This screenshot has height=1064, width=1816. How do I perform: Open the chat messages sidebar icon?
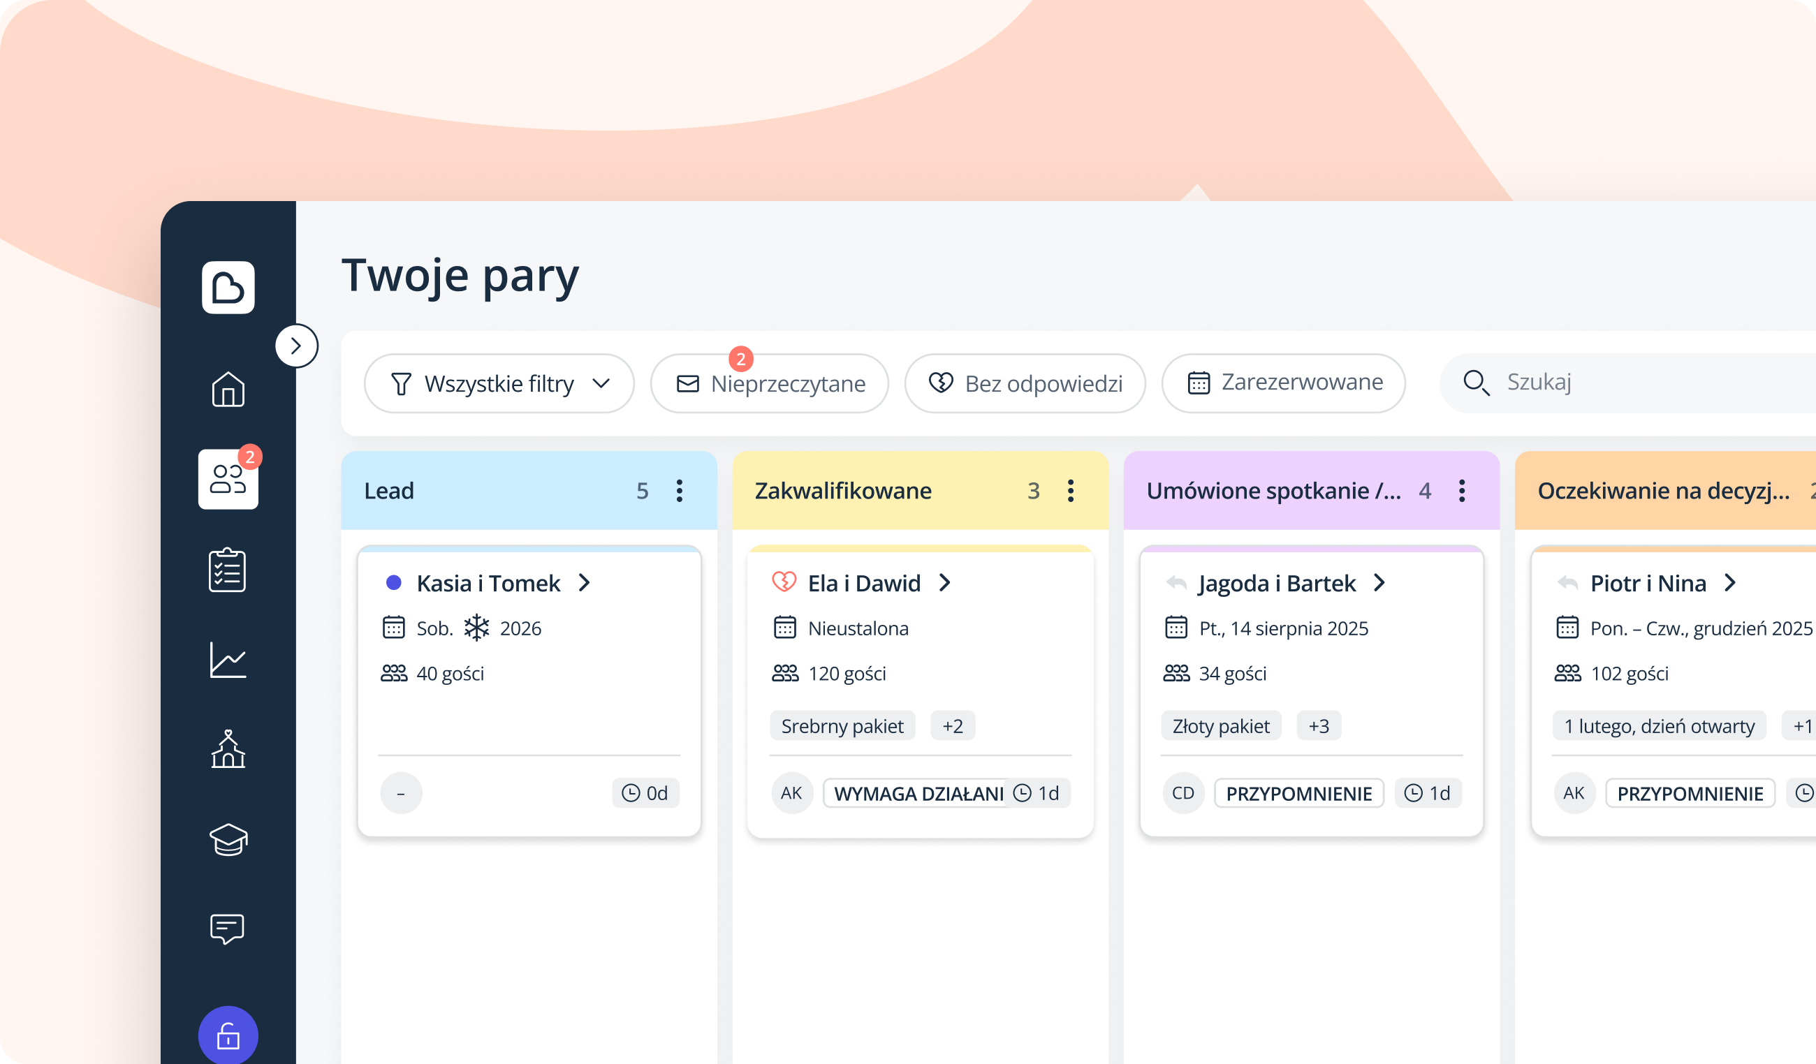[x=228, y=929]
